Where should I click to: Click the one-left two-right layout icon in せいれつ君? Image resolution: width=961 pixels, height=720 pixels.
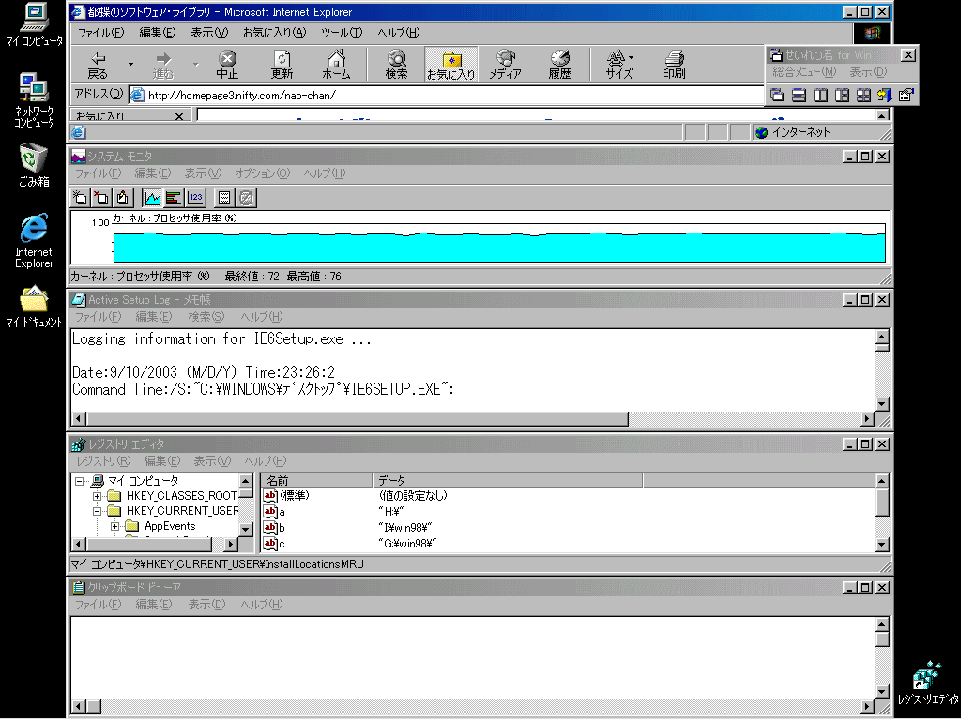842,95
